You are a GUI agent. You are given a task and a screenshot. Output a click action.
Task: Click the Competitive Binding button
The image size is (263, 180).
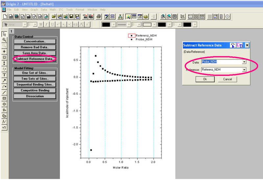pos(35,90)
